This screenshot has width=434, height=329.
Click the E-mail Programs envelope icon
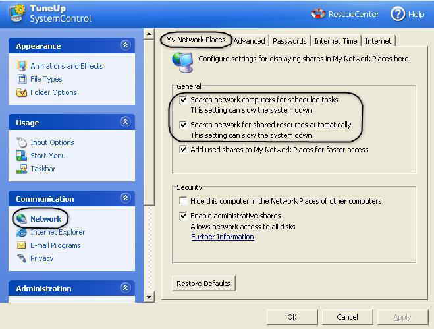pyautogui.click(x=22, y=245)
